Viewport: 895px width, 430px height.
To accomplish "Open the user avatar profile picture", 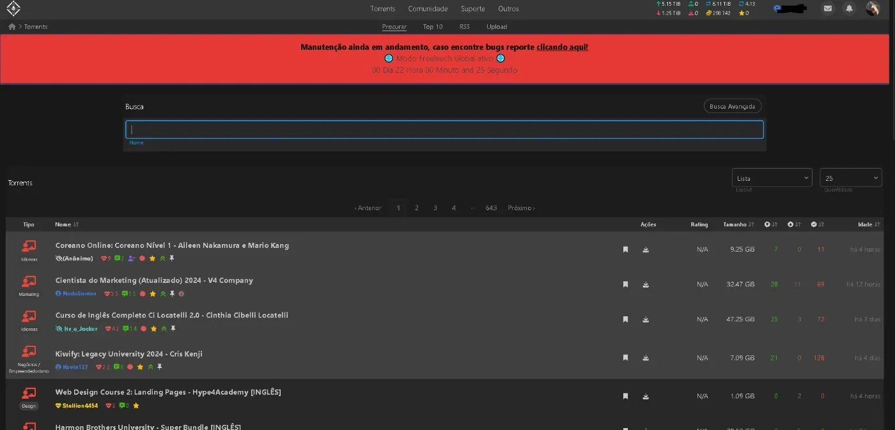I will 873,8.
